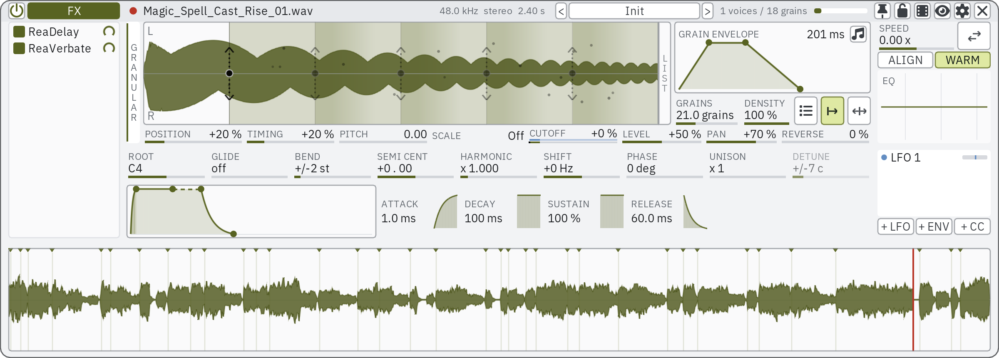The image size is (999, 358).
Task: Select the GRANULAR vertical tab
Action: tap(134, 82)
